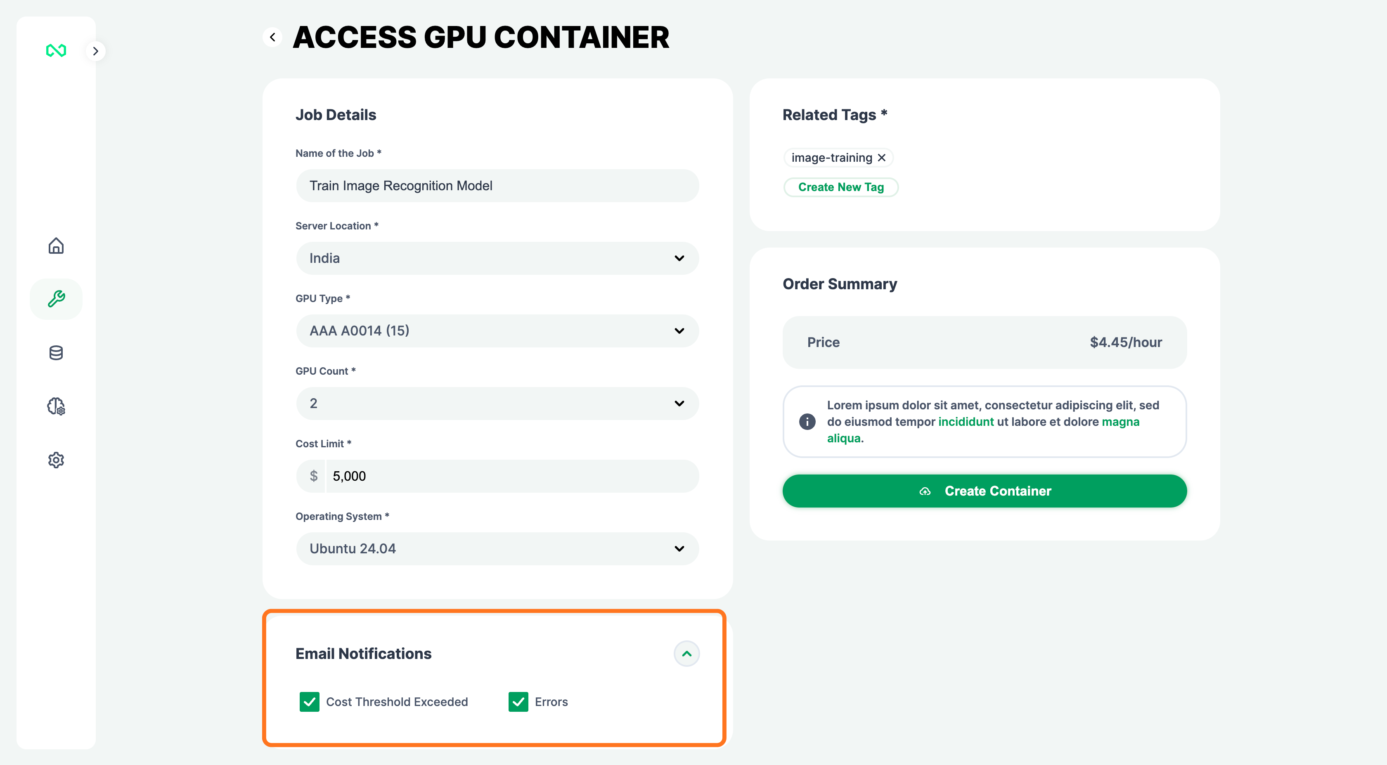Go back using the arrow beside the title
The height and width of the screenshot is (765, 1387).
pyautogui.click(x=272, y=37)
